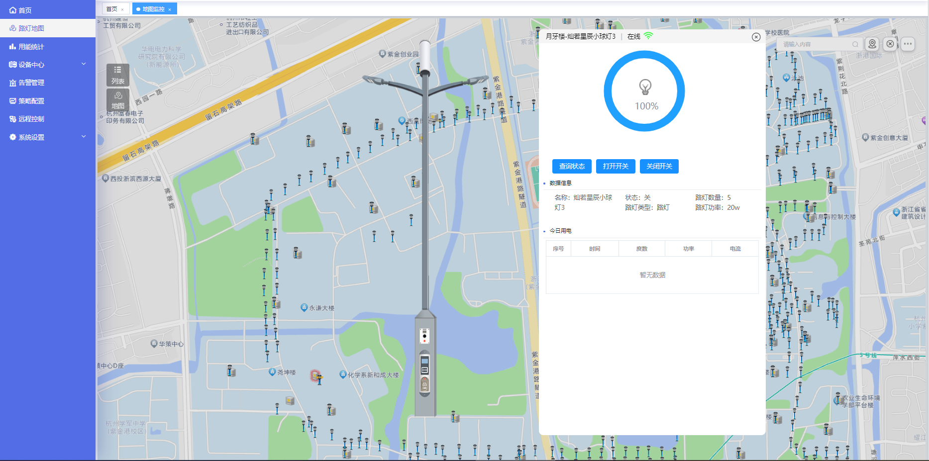
Task: Open 远程控制 remote control page
Action: click(x=31, y=119)
